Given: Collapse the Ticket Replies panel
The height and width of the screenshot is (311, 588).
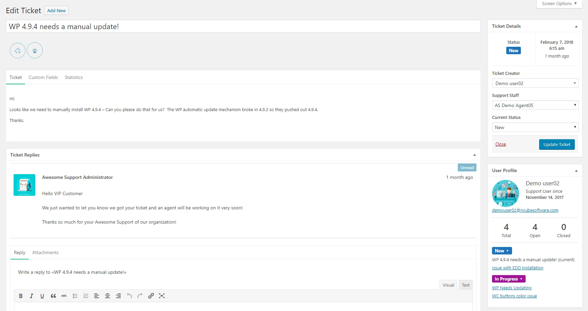Looking at the screenshot, I should 474,155.
